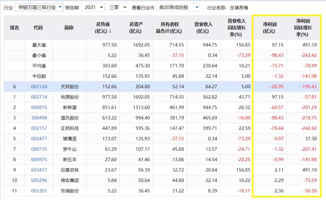326x200 pixels.
Task: Click the 营业收入(亿元) column header
Action: click(203, 28)
